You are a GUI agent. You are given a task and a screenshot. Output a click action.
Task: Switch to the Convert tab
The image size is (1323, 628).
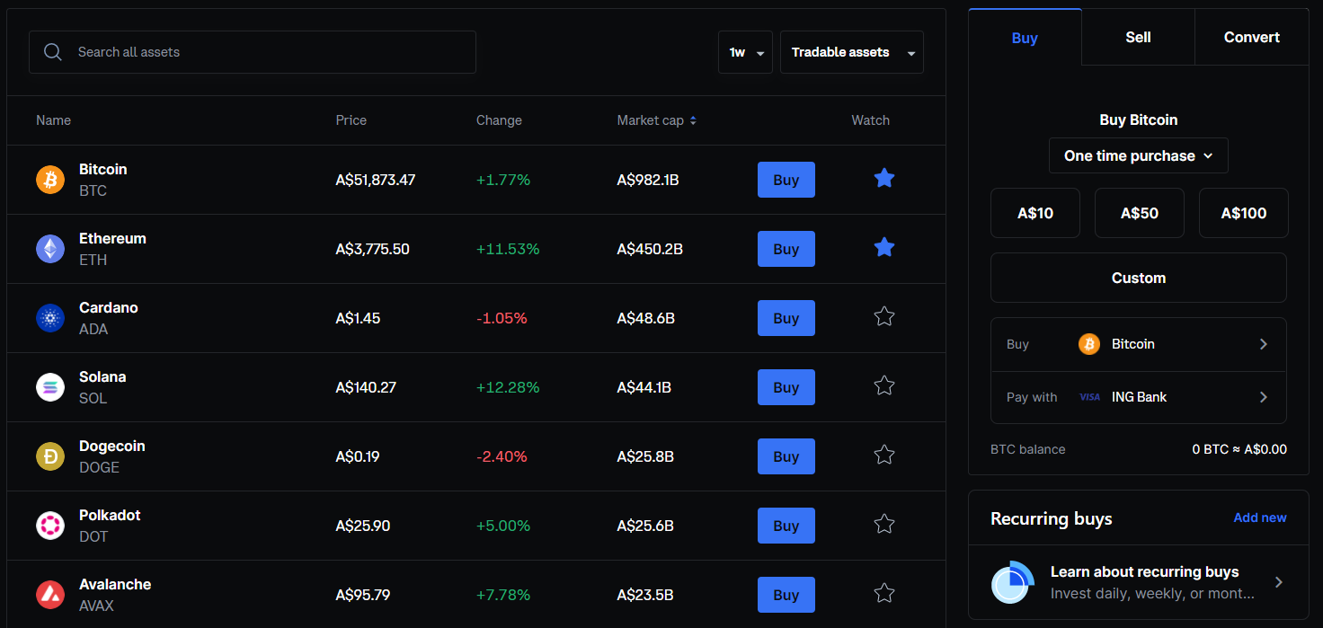pyautogui.click(x=1252, y=37)
